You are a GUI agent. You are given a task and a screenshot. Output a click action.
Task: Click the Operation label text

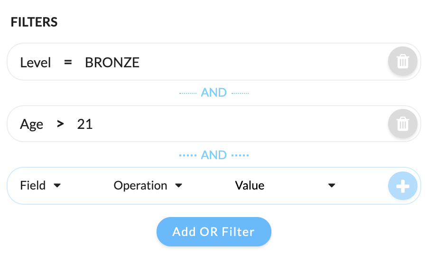tap(140, 185)
